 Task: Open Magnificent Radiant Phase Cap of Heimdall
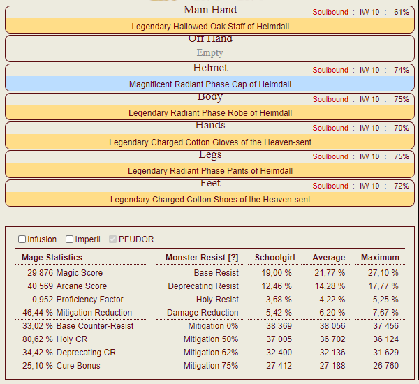(x=210, y=84)
